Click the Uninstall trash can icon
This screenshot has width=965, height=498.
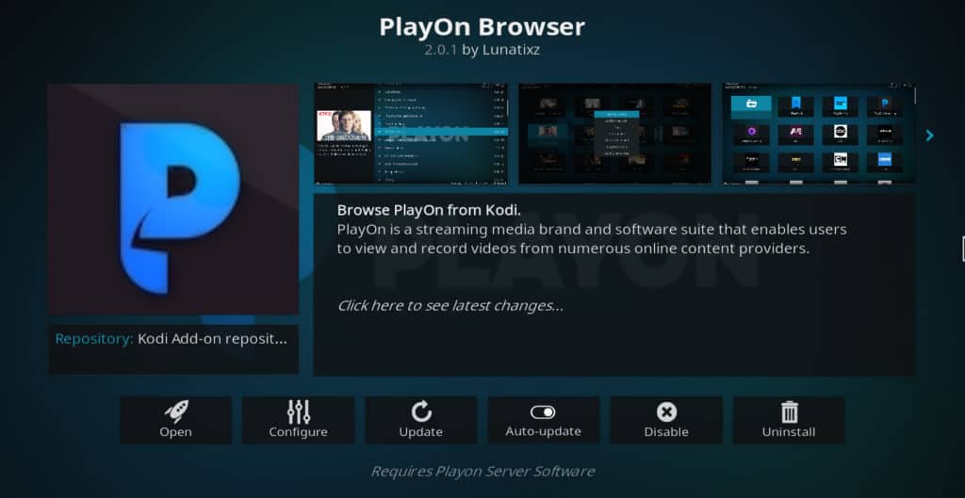pos(789,411)
